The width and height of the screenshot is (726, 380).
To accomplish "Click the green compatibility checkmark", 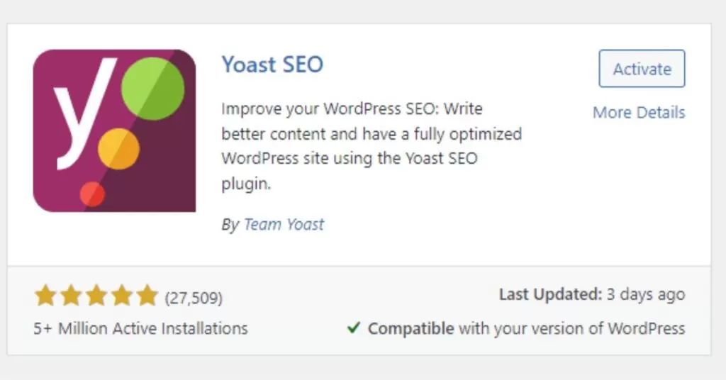I will point(353,328).
